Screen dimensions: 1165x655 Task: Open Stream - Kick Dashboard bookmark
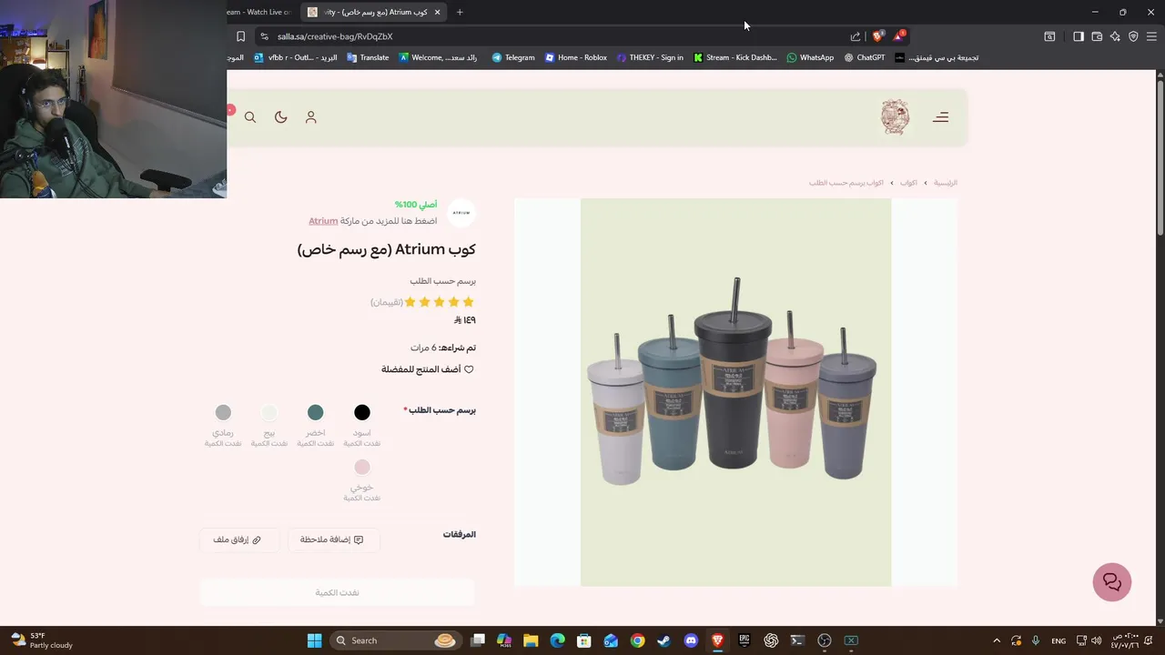point(734,57)
